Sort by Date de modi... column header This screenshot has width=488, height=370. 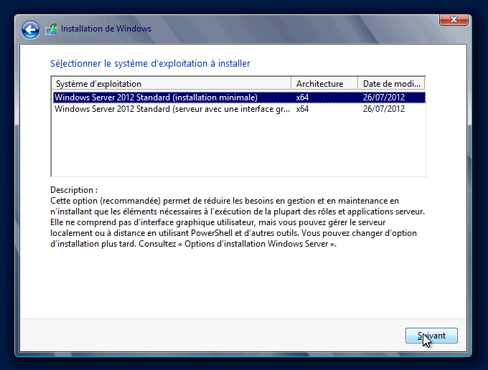[x=392, y=84]
